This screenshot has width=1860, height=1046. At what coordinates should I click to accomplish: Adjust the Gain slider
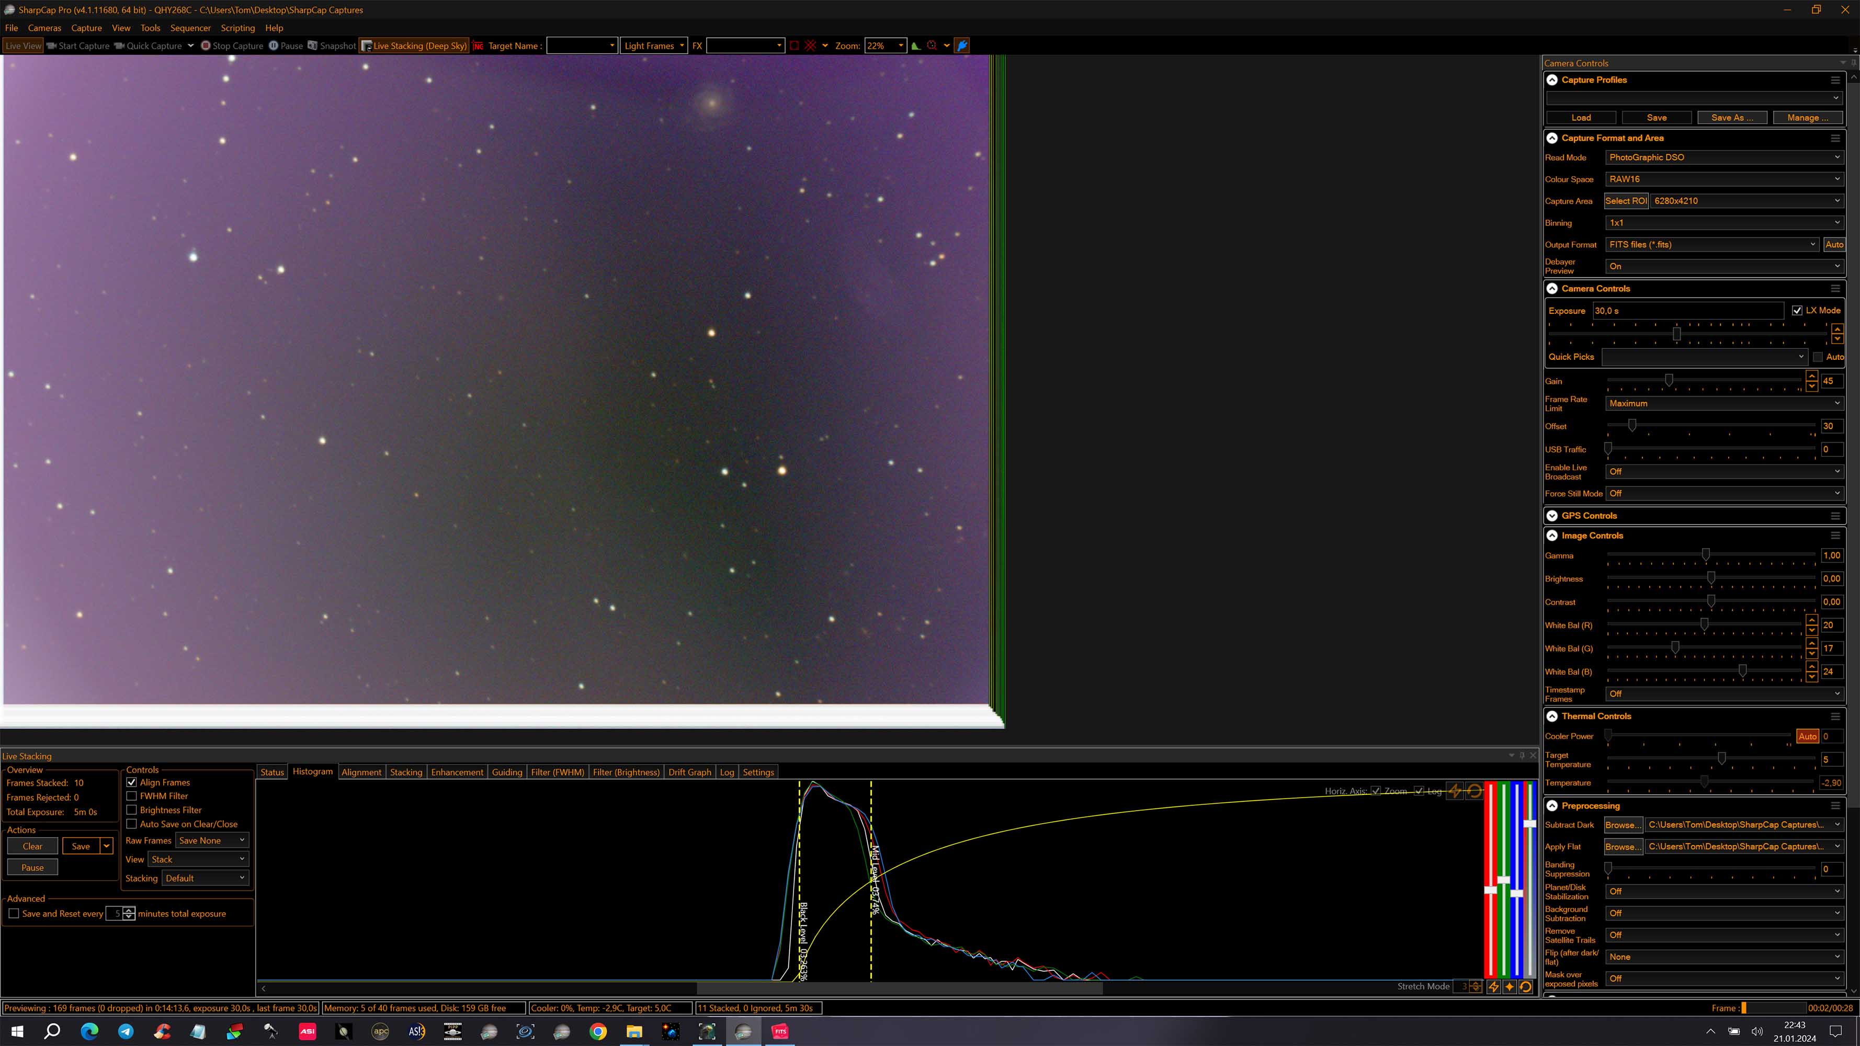(x=1669, y=380)
